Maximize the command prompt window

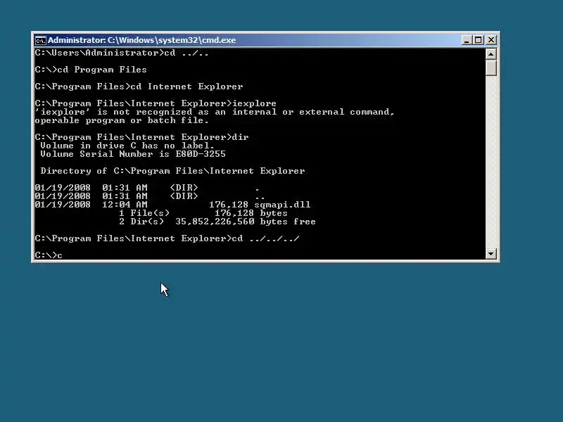click(x=479, y=40)
